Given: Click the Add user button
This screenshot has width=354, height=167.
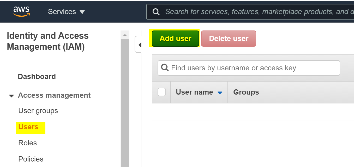Looking at the screenshot, I should (175, 39).
